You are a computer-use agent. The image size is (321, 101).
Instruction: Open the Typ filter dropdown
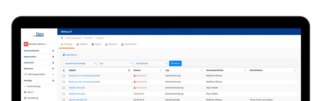click(x=116, y=63)
